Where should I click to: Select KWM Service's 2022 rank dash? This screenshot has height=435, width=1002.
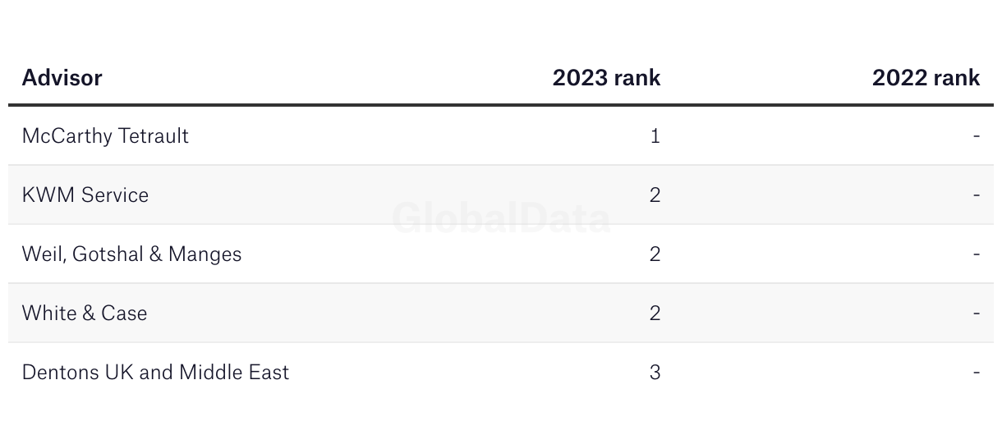977,195
